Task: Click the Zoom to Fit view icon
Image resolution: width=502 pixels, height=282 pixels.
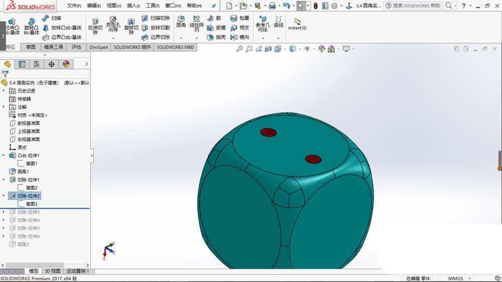Action: coord(239,49)
